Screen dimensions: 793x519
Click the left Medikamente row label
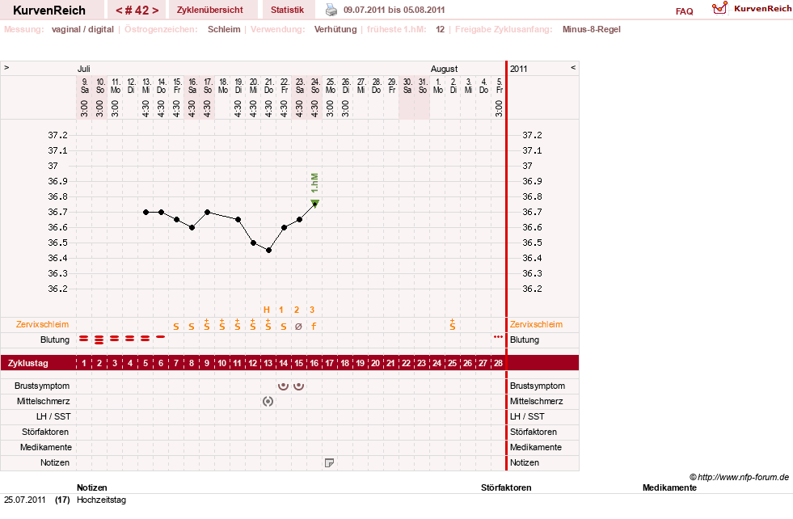point(46,447)
